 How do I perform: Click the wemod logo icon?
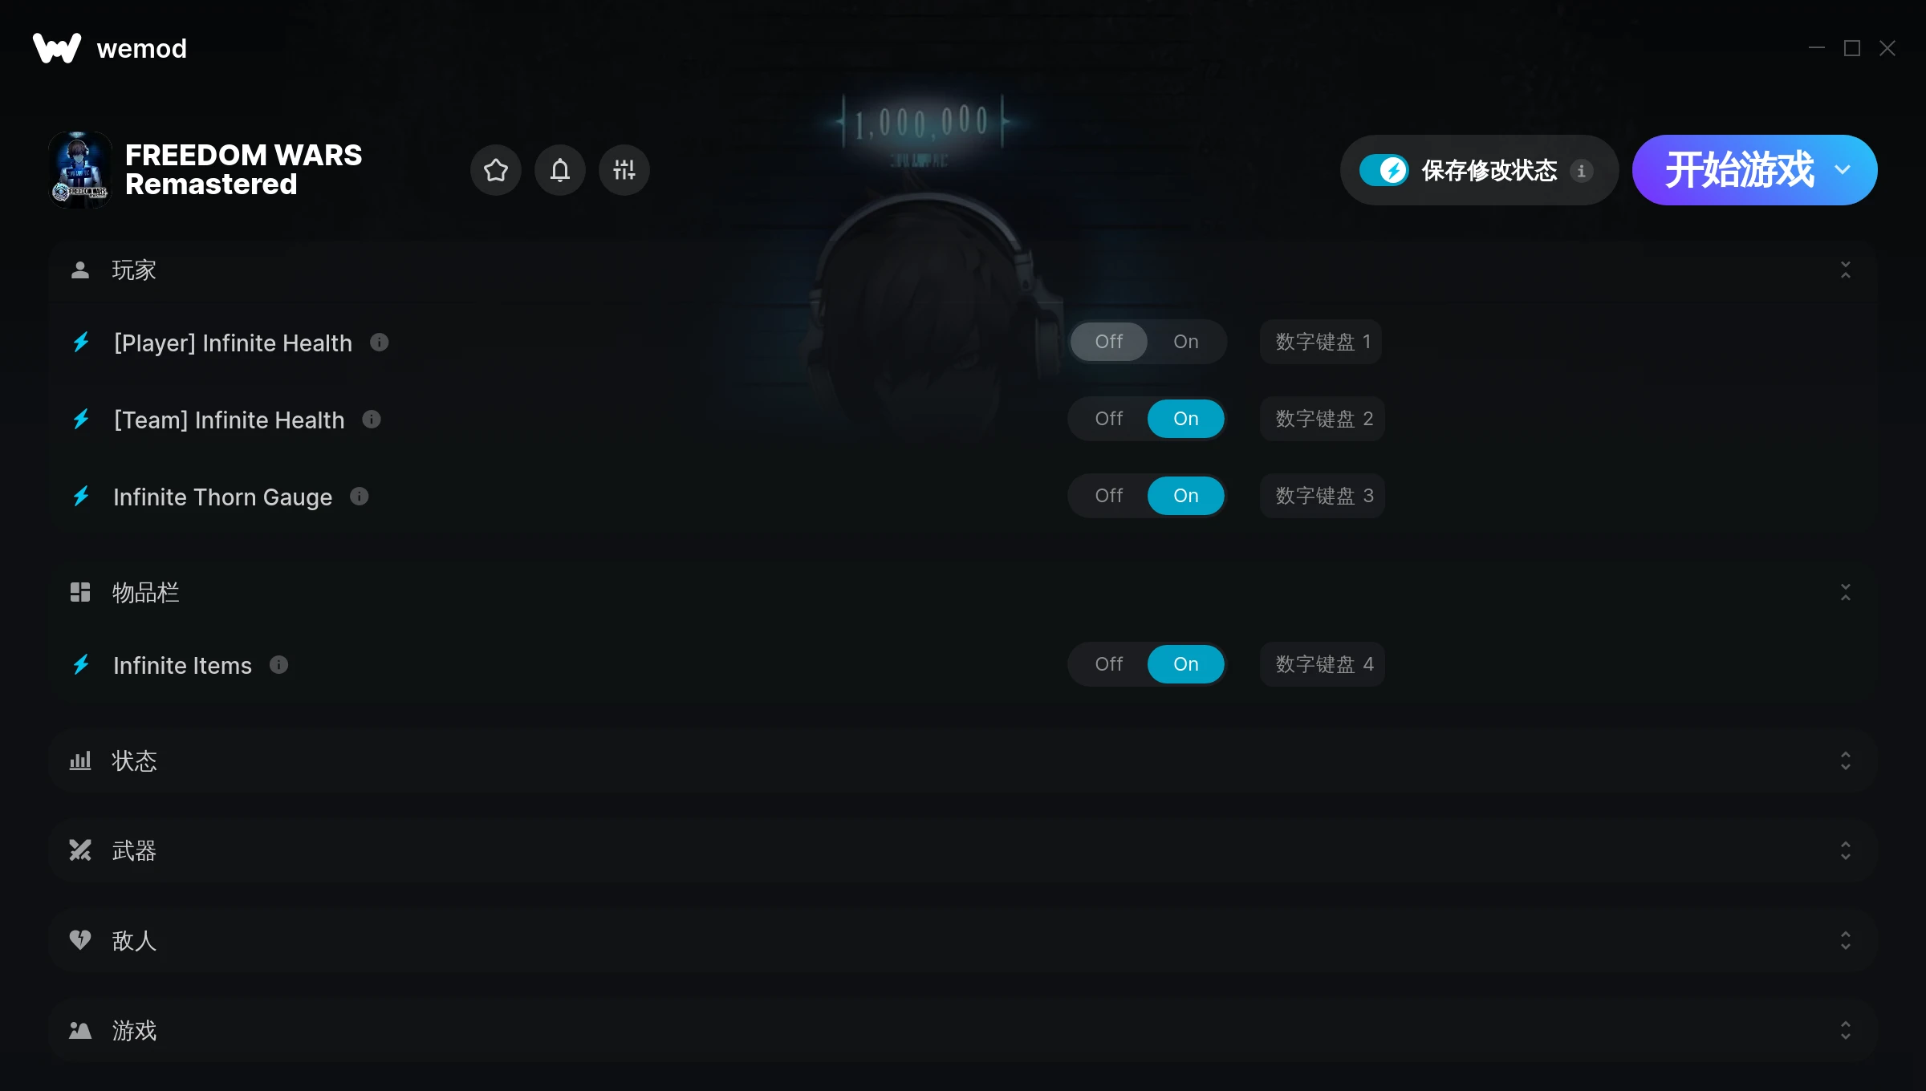[57, 48]
